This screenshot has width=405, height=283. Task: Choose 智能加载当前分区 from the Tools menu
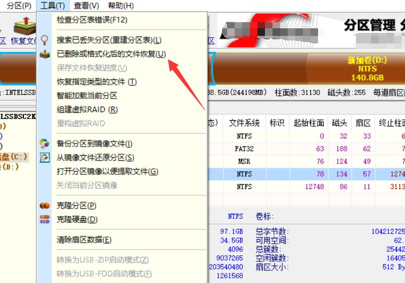pyautogui.click(x=87, y=96)
